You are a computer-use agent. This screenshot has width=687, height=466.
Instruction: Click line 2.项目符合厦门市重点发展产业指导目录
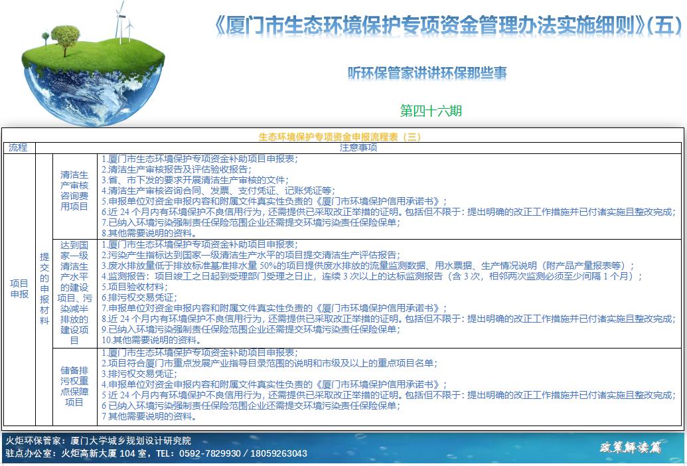tap(269, 363)
